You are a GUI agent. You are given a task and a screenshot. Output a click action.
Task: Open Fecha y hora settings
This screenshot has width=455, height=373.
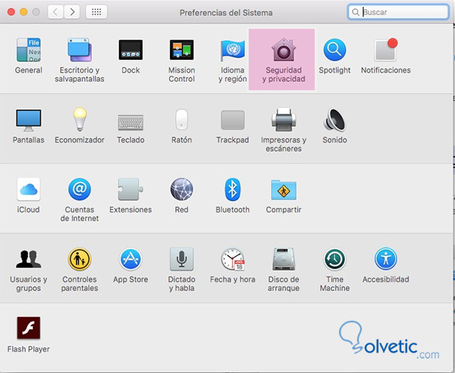(x=233, y=259)
